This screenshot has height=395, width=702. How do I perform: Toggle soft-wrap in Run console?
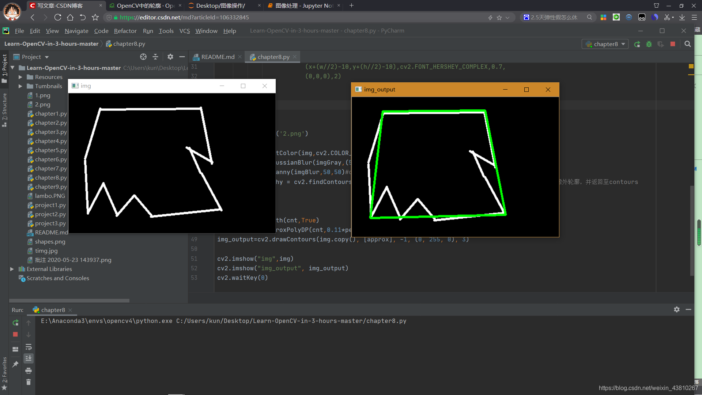pyautogui.click(x=29, y=347)
